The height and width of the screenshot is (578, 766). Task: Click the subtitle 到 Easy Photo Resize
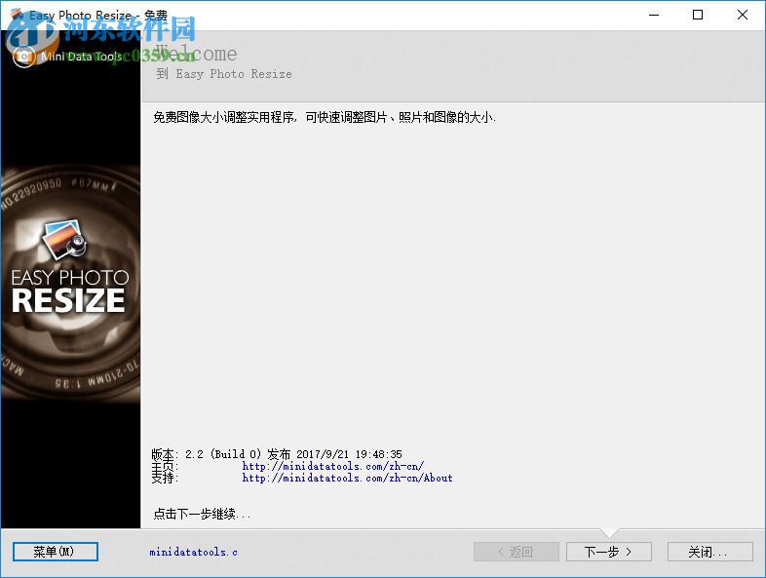point(224,74)
